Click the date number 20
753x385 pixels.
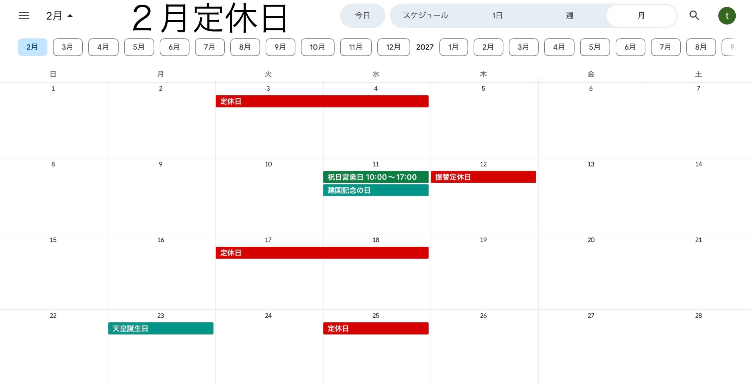pos(591,240)
